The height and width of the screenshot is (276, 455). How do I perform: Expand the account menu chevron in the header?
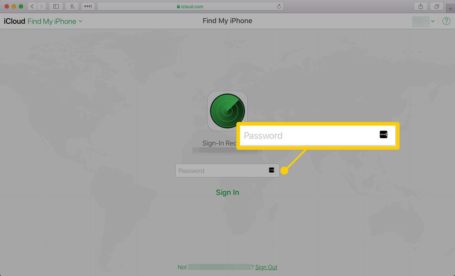[x=433, y=21]
